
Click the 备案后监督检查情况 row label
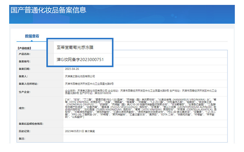31,124
